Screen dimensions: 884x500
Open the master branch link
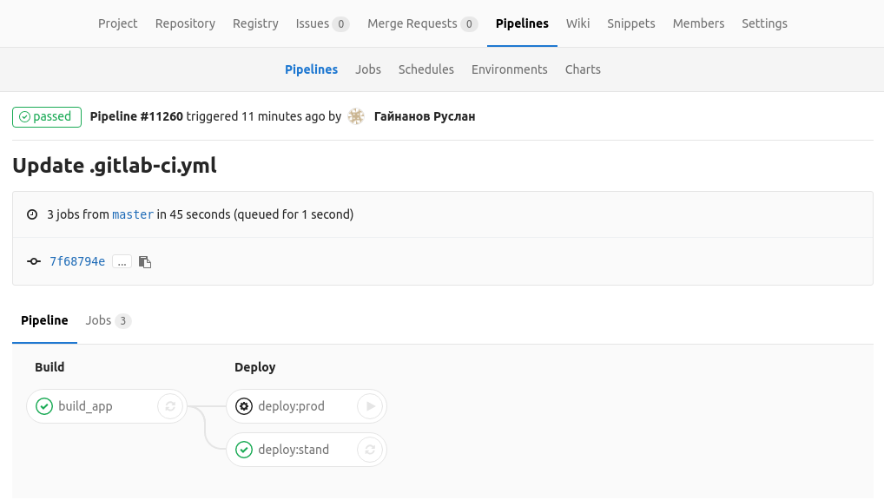pyautogui.click(x=133, y=214)
